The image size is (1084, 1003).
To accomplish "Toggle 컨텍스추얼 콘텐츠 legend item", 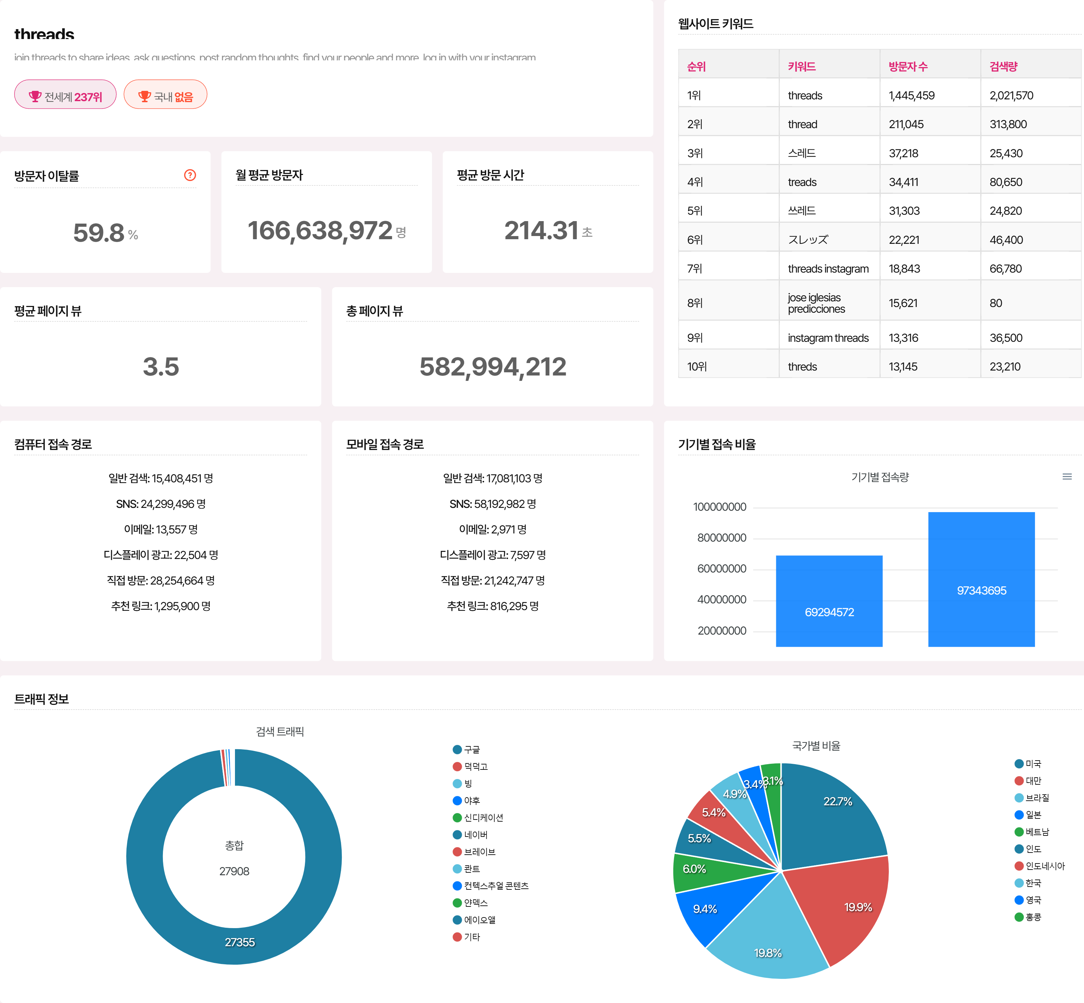I will tap(491, 886).
